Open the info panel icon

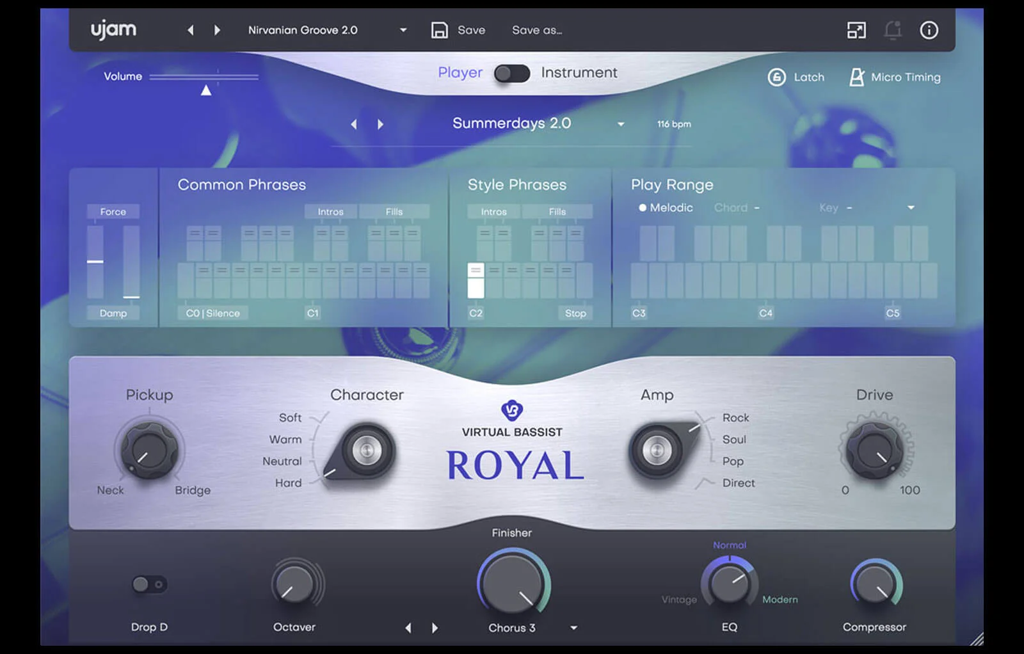pos(929,30)
